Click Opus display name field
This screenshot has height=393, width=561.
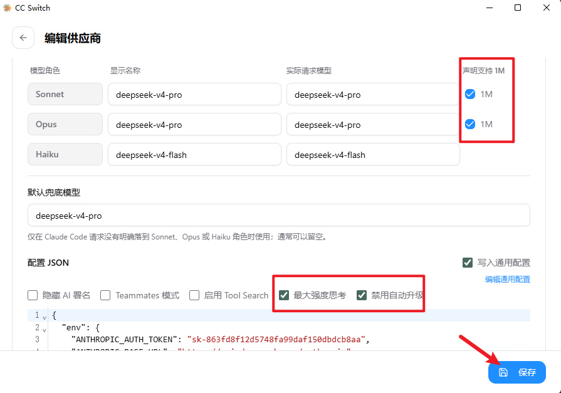point(194,125)
